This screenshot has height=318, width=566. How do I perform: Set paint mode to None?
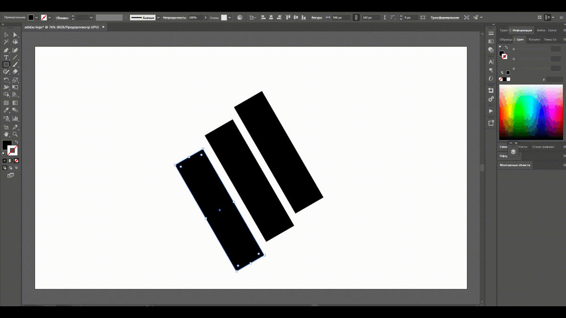tap(16, 161)
